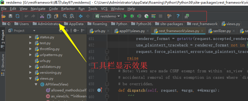Image resolution: width=248 pixels, height=101 pixels.
Task: Open Settings via the wrench icon
Action: (x=169, y=16)
